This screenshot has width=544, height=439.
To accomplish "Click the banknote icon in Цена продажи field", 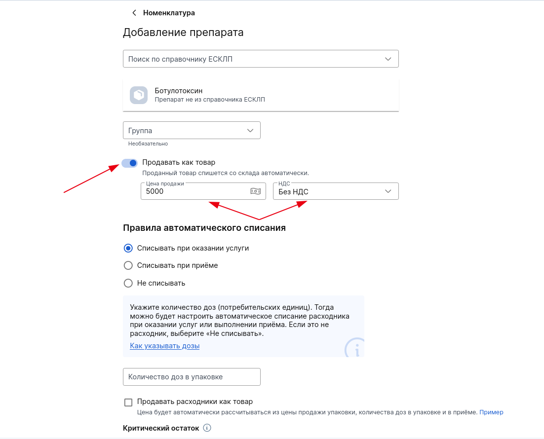I will pyautogui.click(x=255, y=191).
